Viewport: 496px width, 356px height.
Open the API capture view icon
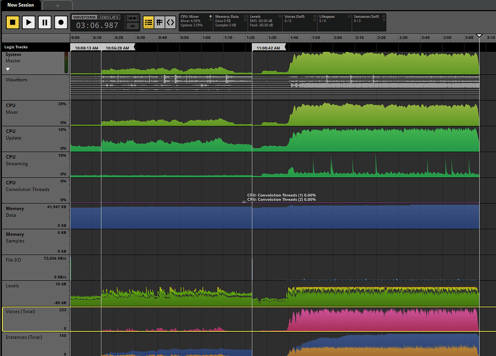tap(170, 22)
